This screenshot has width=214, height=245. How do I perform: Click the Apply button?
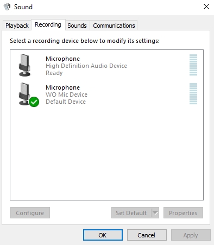(x=191, y=235)
